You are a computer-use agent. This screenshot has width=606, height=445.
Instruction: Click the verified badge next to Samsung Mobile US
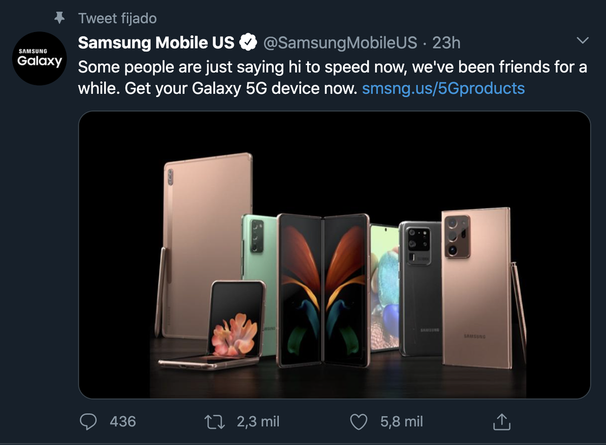[248, 42]
